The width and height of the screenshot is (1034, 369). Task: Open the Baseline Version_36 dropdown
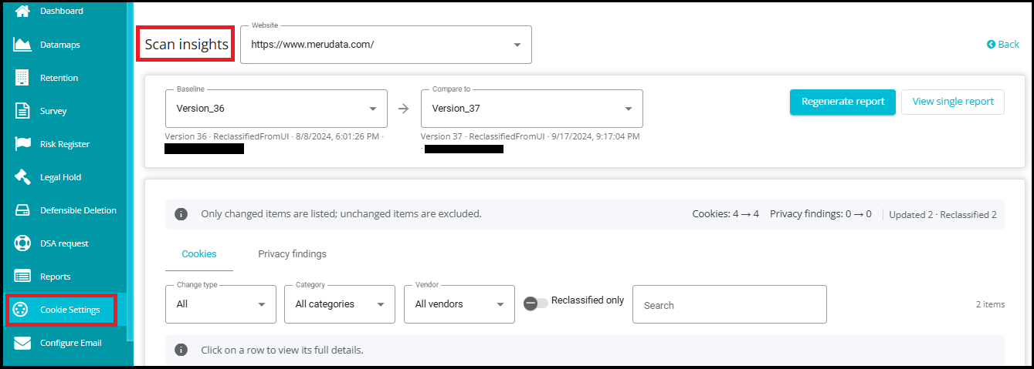click(x=276, y=109)
